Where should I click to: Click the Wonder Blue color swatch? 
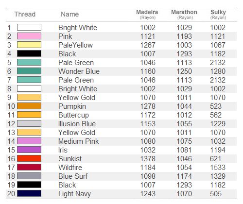pos(29,71)
